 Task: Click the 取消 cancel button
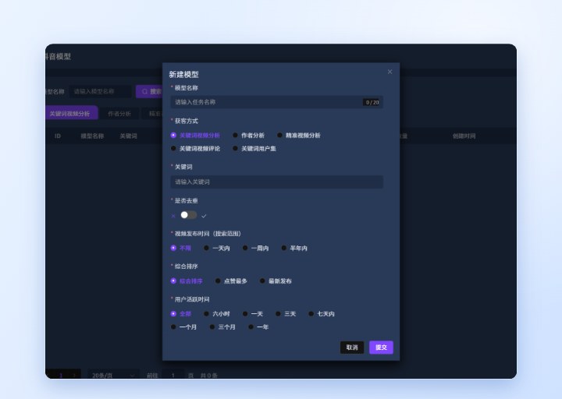(352, 348)
